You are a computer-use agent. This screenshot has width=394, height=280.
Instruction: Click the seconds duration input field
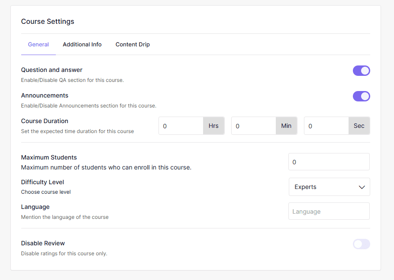[x=326, y=126]
